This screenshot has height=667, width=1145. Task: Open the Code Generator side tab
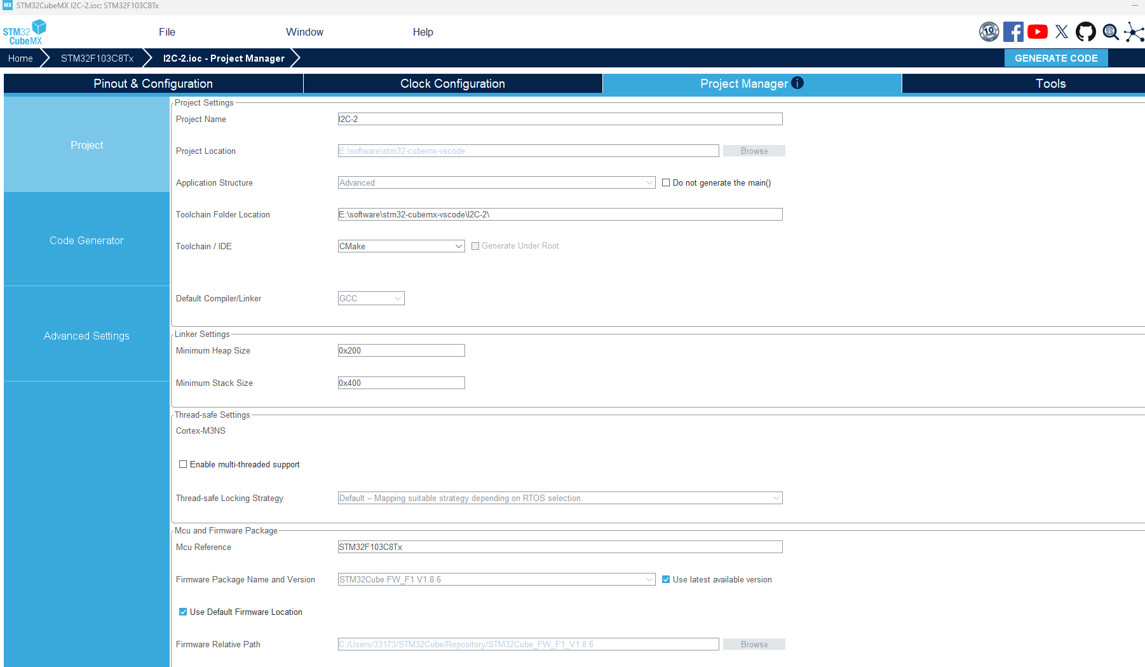86,240
